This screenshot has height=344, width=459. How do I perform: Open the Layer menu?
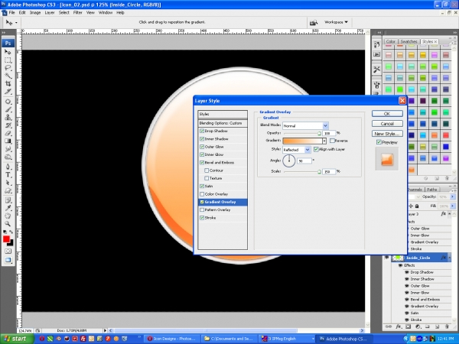50,12
